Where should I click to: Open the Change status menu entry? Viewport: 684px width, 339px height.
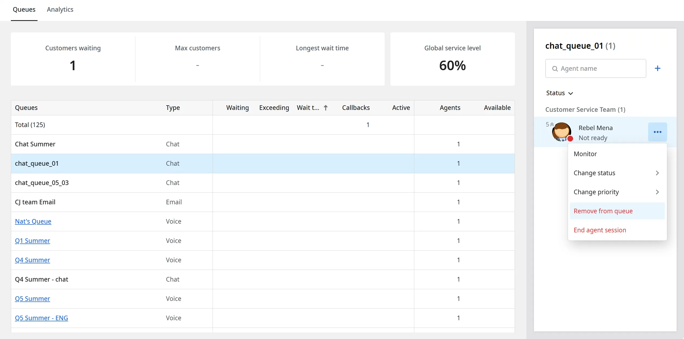617,173
